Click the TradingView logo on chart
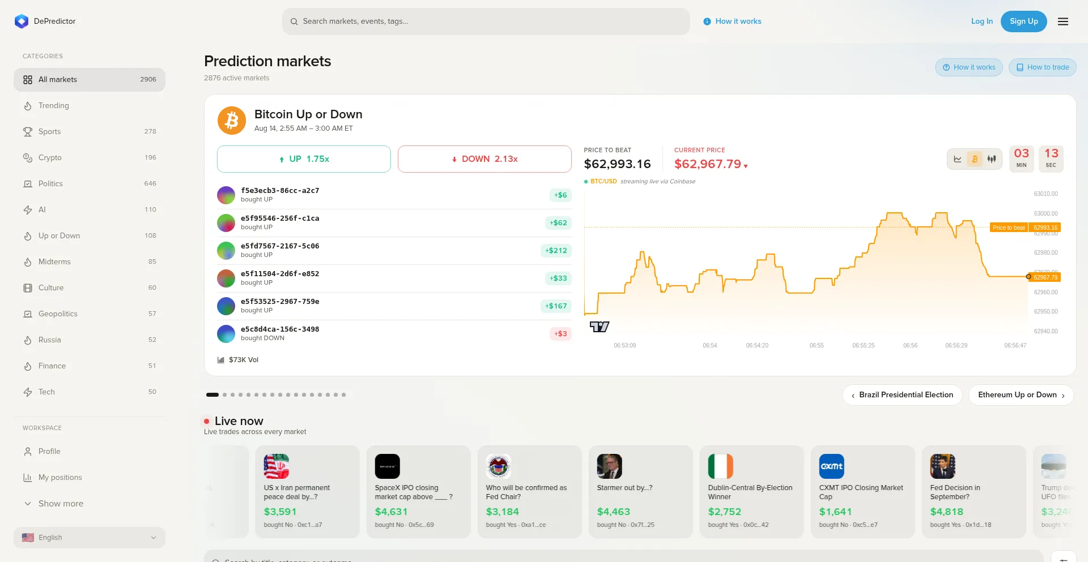The width and height of the screenshot is (1088, 562). tap(600, 327)
